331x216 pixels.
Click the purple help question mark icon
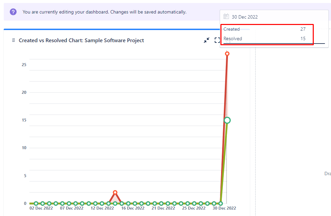13,11
